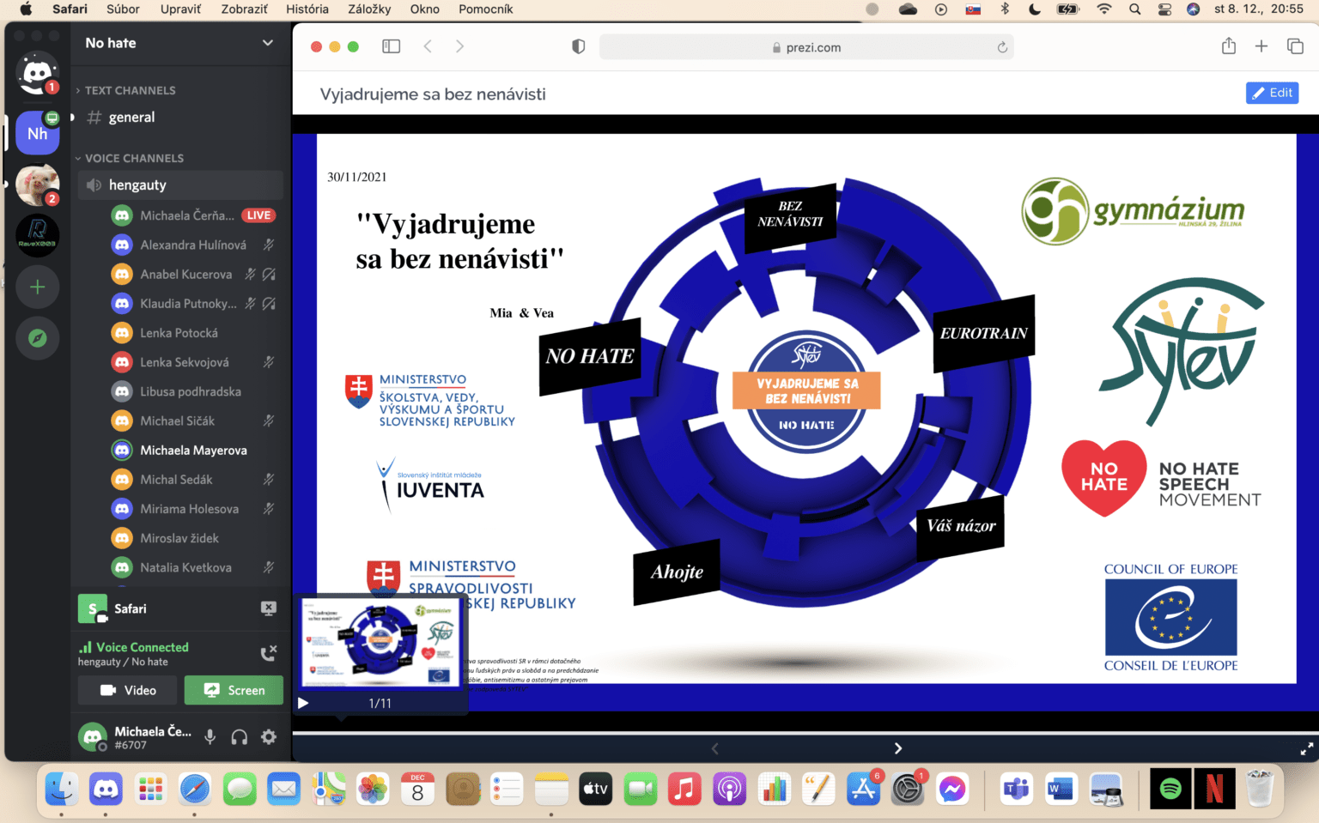Open Microsoft Teams from the Dock

pyautogui.click(x=1017, y=789)
